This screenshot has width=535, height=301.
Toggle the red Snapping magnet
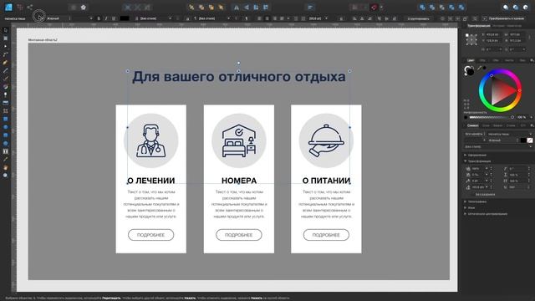coord(374,8)
